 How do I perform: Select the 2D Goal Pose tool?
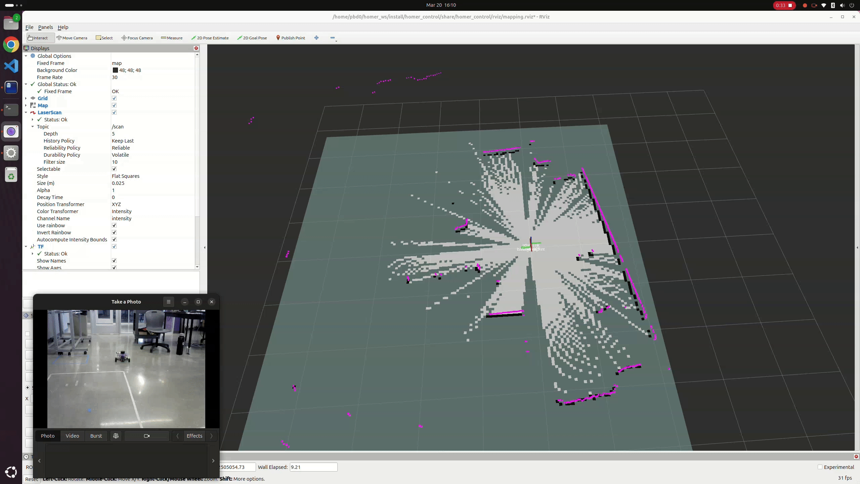point(252,38)
